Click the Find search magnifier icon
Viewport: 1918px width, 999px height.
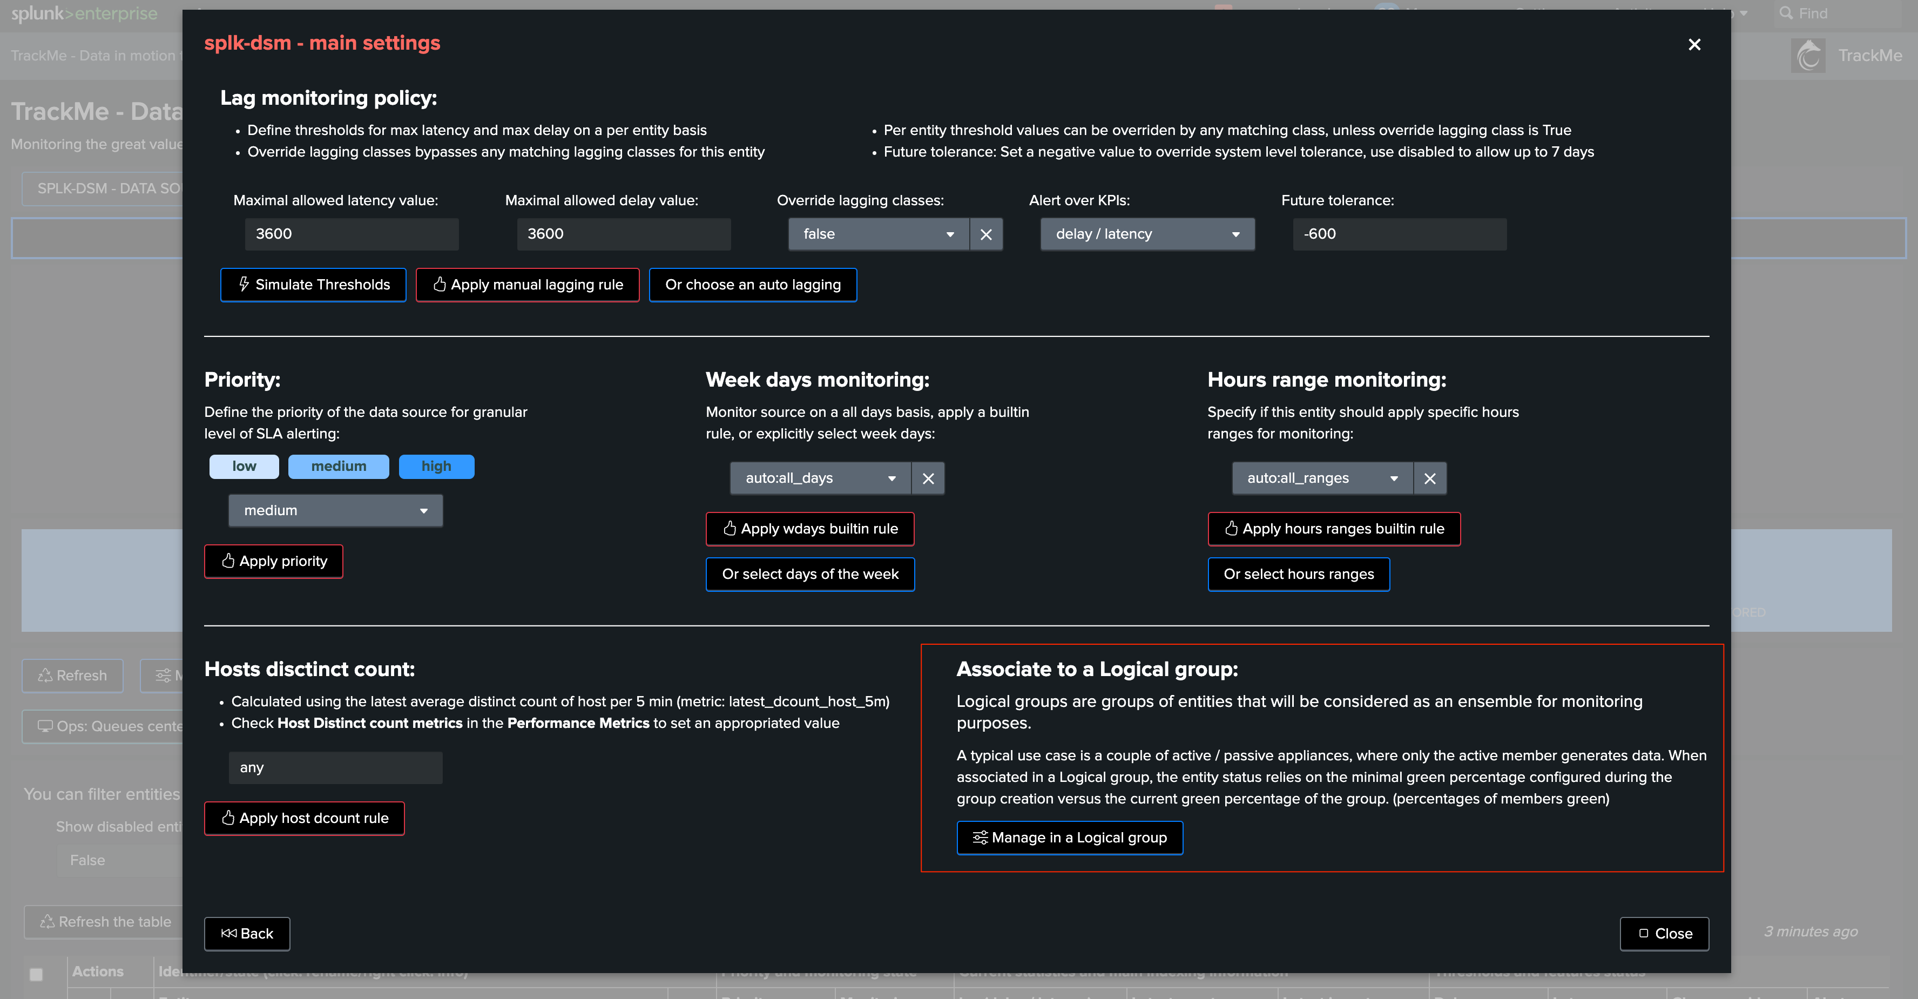(1786, 13)
